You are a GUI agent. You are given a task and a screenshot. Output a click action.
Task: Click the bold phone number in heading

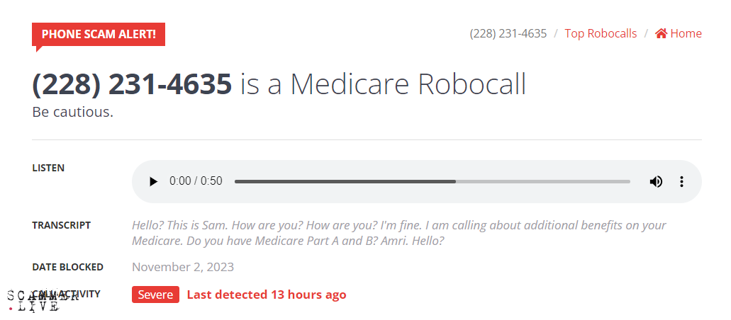pos(132,84)
